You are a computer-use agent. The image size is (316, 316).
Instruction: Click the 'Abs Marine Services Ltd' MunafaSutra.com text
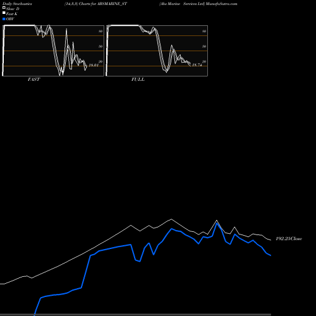point(198,4)
